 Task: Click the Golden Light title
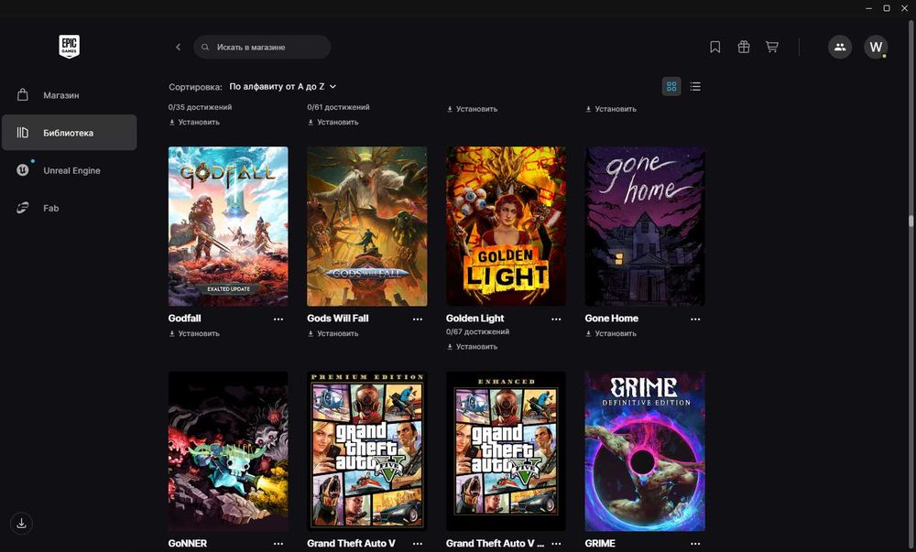click(474, 319)
